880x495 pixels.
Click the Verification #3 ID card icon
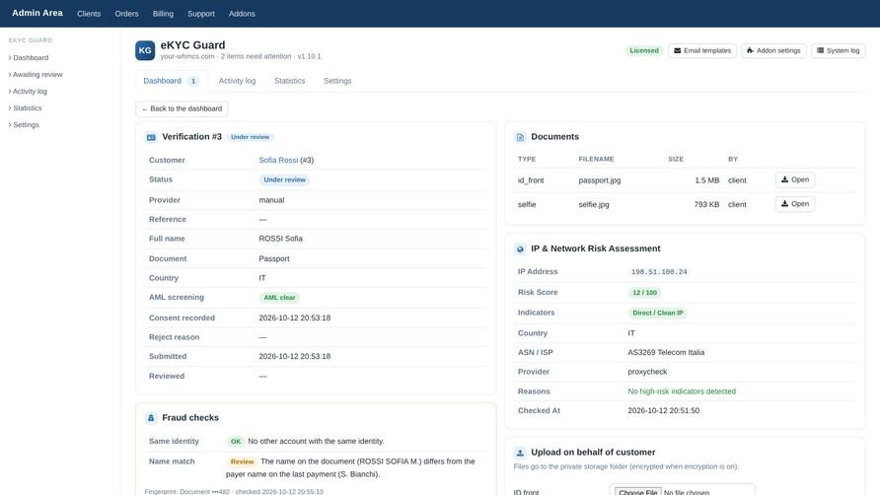click(x=151, y=137)
